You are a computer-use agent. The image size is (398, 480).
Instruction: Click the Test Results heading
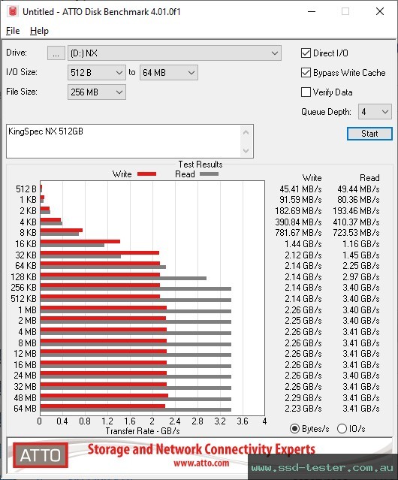pyautogui.click(x=201, y=165)
